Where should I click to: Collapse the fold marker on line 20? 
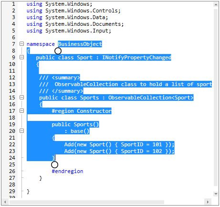pos(21,131)
